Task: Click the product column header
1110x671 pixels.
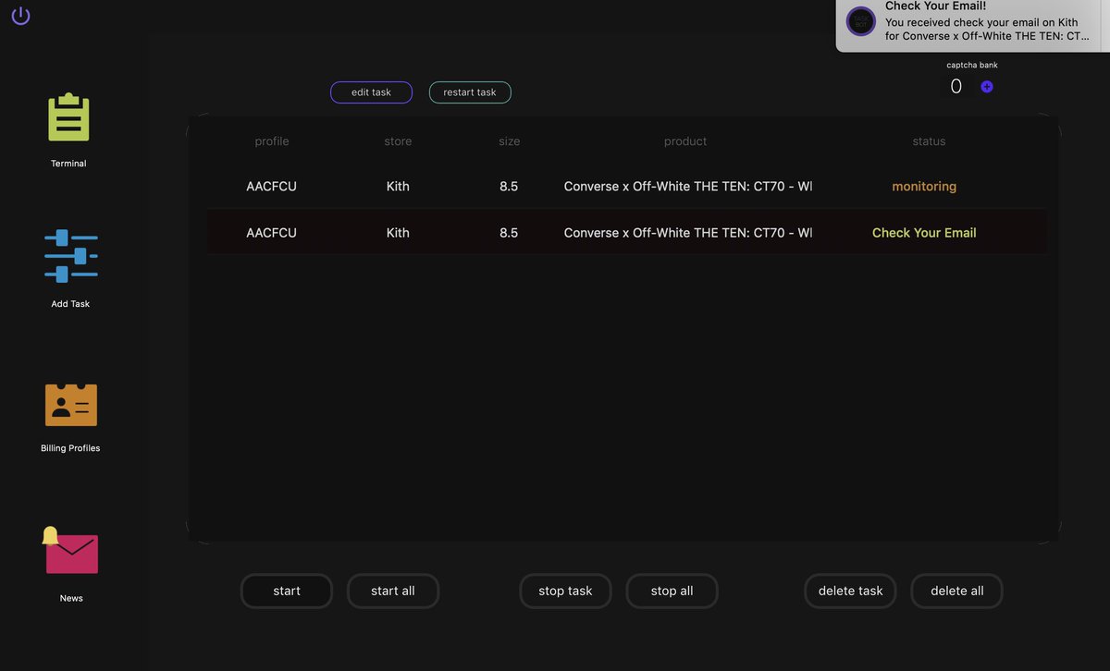Action: [685, 141]
